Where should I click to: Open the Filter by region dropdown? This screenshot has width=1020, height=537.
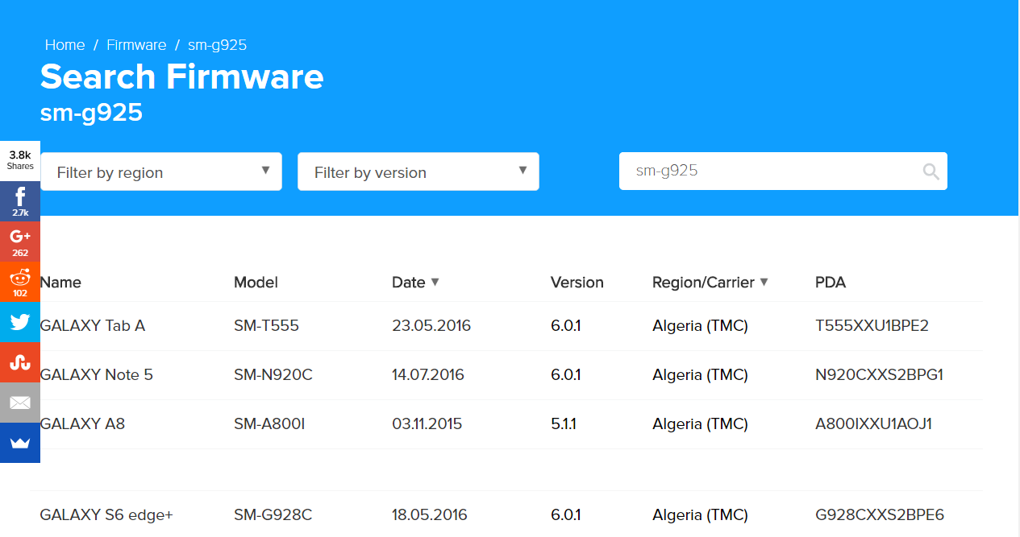tap(161, 171)
